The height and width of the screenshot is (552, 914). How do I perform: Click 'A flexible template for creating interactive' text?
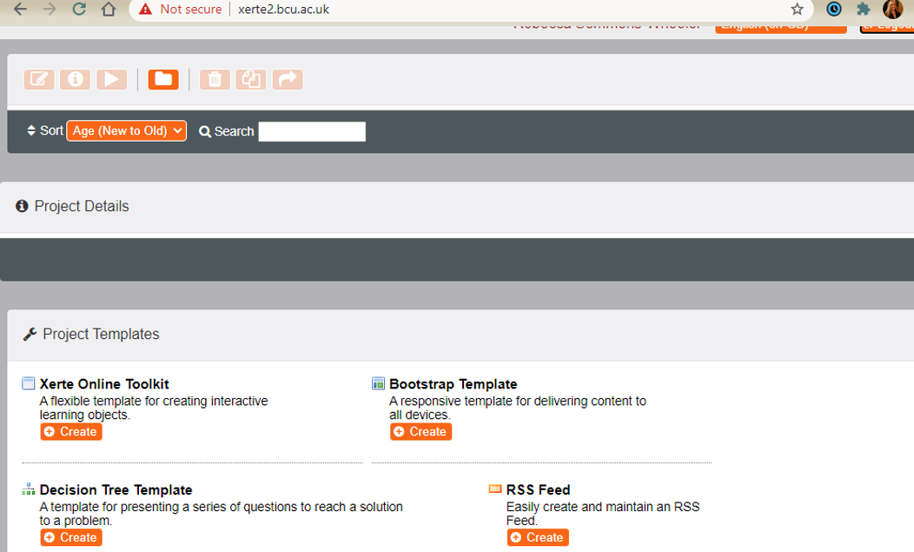click(x=154, y=401)
